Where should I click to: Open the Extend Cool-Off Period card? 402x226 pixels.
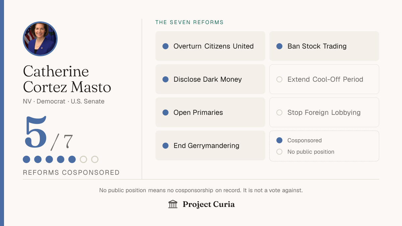[x=324, y=79]
